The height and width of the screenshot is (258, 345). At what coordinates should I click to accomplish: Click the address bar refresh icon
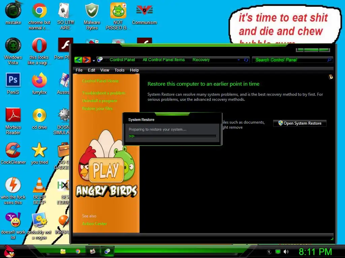(x=246, y=60)
